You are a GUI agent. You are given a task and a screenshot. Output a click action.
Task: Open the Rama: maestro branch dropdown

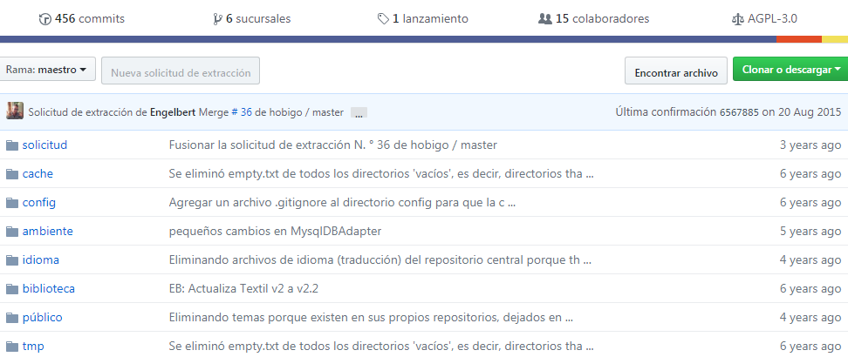[46, 69]
